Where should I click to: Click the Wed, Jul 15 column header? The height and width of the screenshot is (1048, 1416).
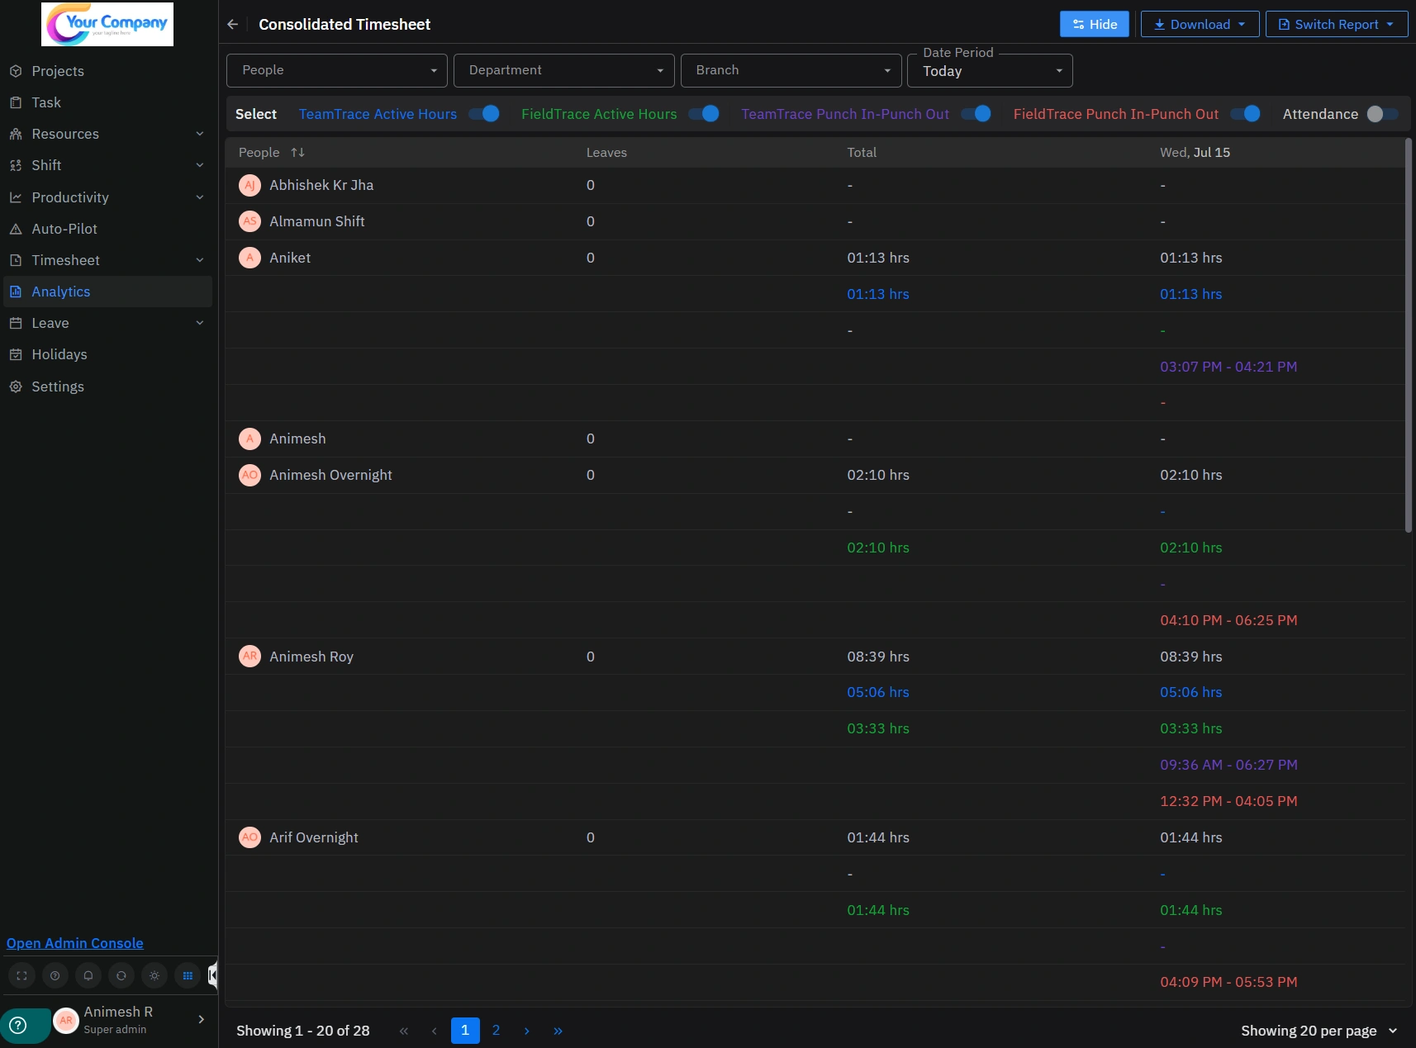pos(1195,153)
